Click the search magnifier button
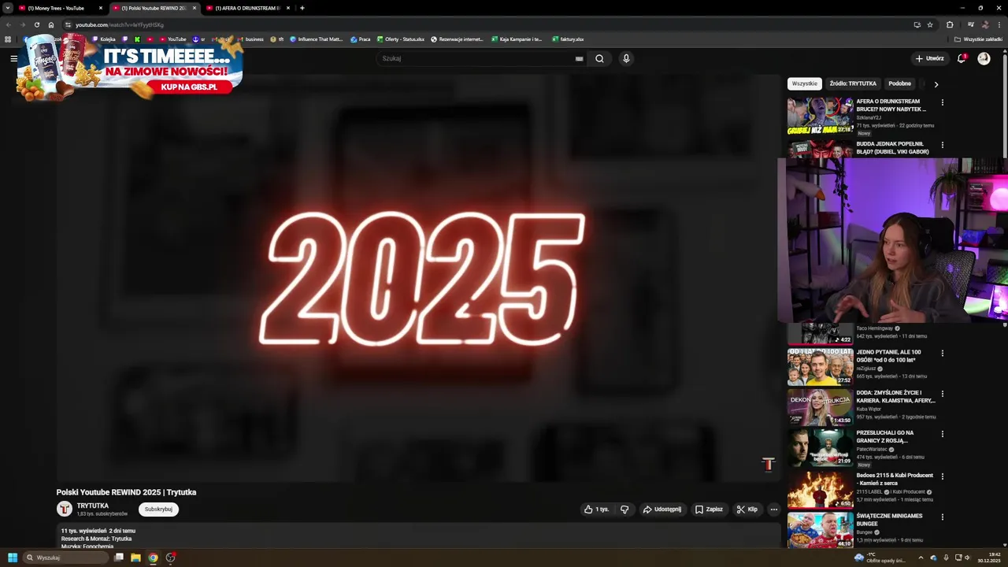Viewport: 1008px width, 567px height. tap(599, 58)
